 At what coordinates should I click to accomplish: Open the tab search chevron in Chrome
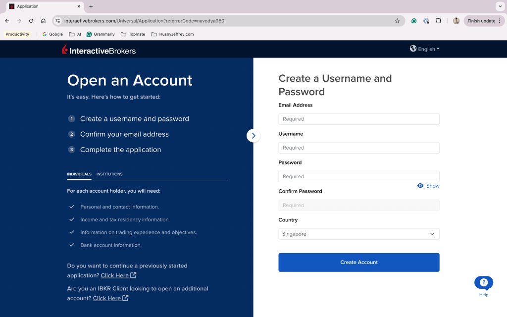coord(500,6)
